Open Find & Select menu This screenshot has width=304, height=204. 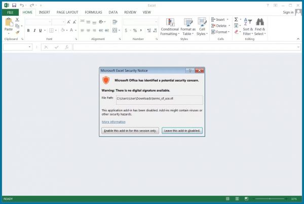(260, 27)
